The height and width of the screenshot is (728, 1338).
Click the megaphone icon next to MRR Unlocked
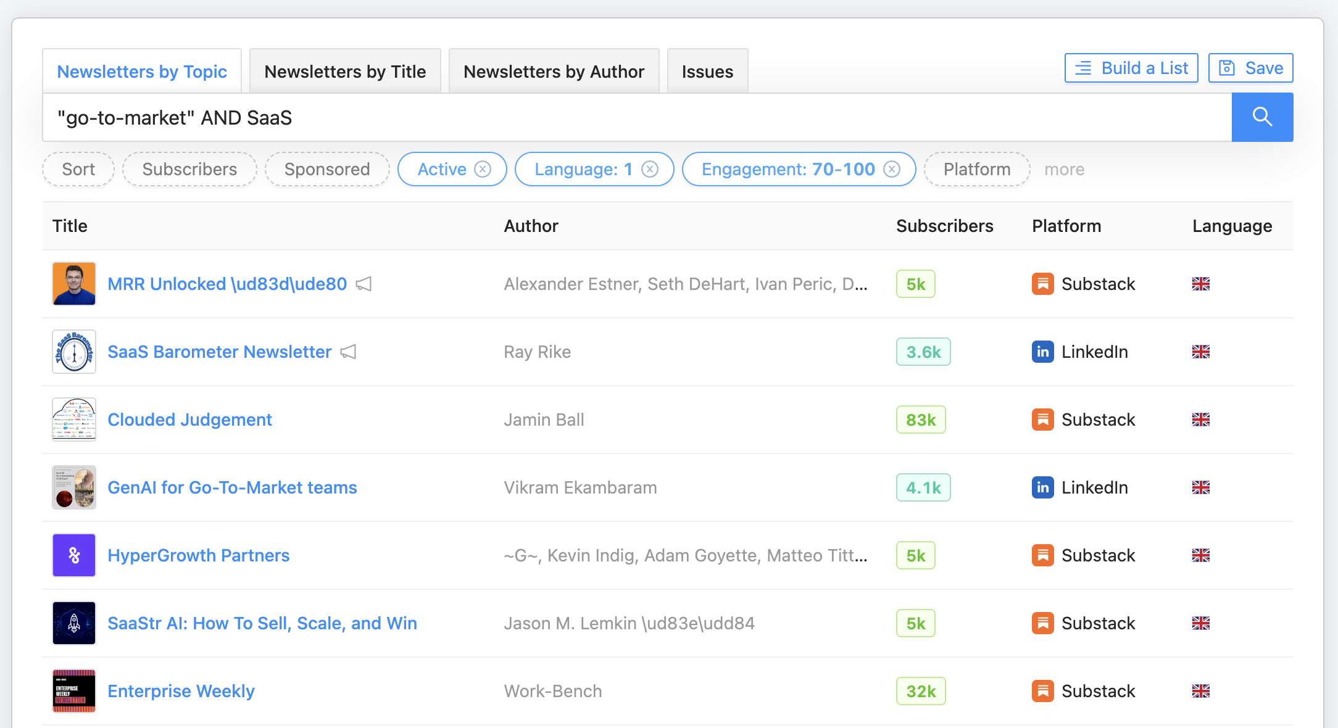(364, 284)
